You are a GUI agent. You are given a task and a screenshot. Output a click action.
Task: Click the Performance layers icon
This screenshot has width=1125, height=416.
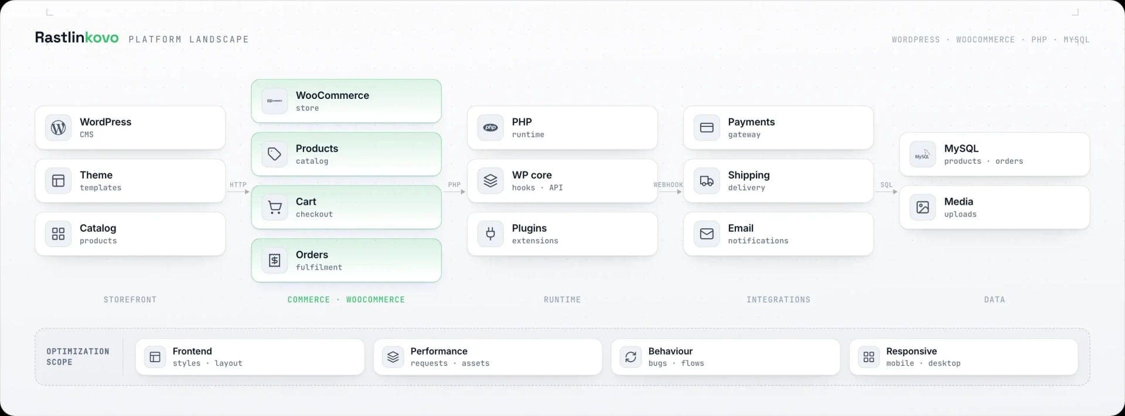[x=393, y=357]
